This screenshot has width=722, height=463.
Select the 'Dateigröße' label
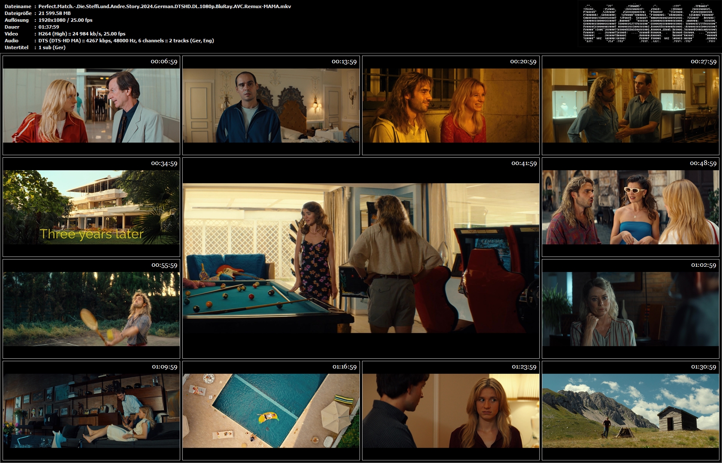coord(18,13)
